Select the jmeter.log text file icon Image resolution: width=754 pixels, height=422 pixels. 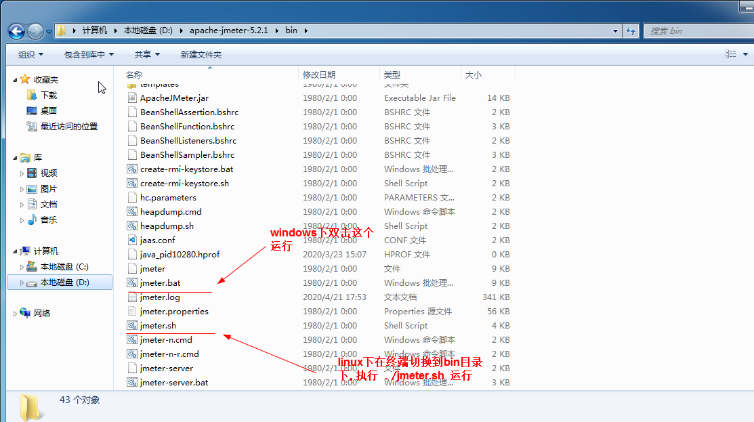pos(132,297)
